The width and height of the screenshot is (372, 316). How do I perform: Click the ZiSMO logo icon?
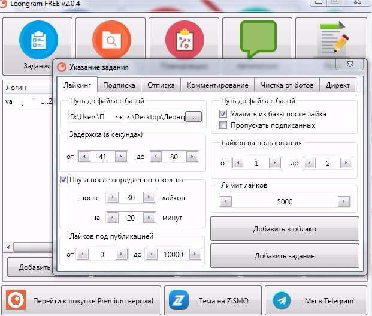click(179, 300)
